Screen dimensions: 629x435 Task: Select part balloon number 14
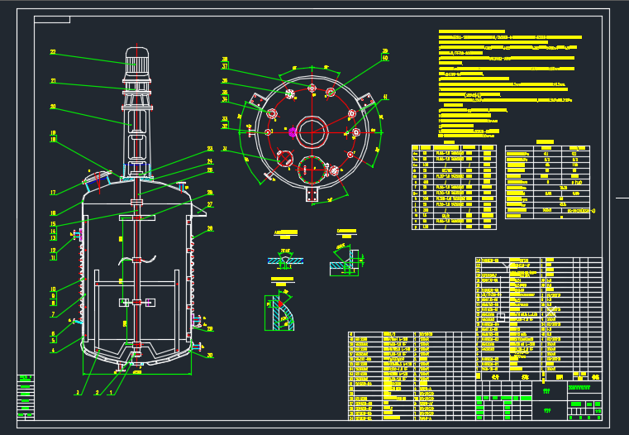pos(53,231)
